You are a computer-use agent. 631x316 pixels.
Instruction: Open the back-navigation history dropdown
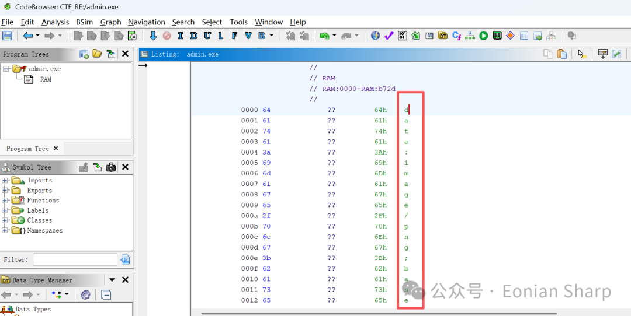click(x=38, y=36)
